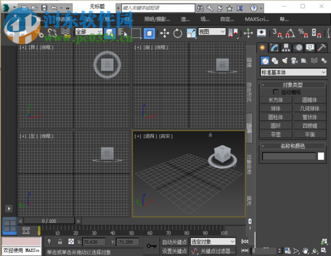Open the 照明/摄影 menu
331x256 pixels.
pos(157,19)
